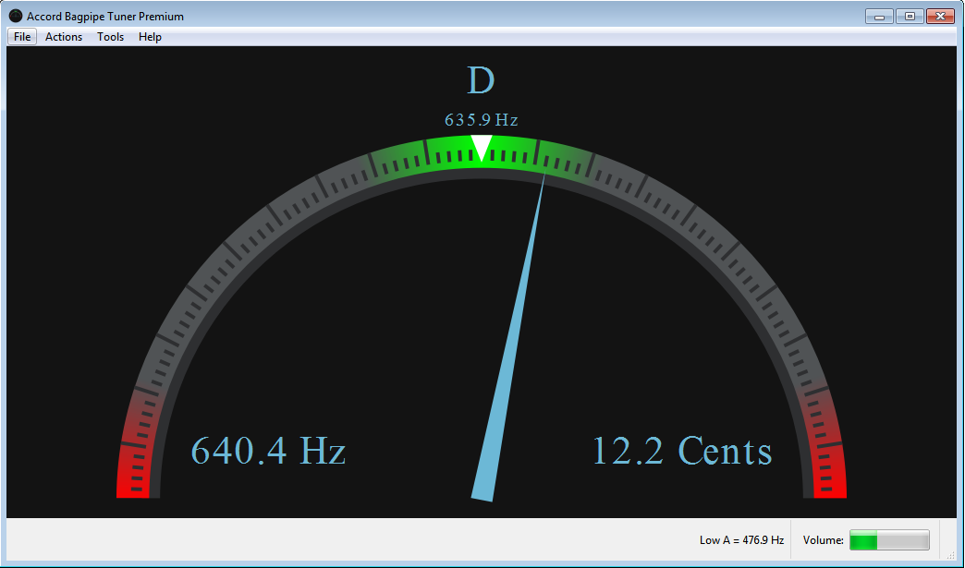Screen dimensions: 965x568
Task: Minimize the tuner window
Action: [879, 17]
